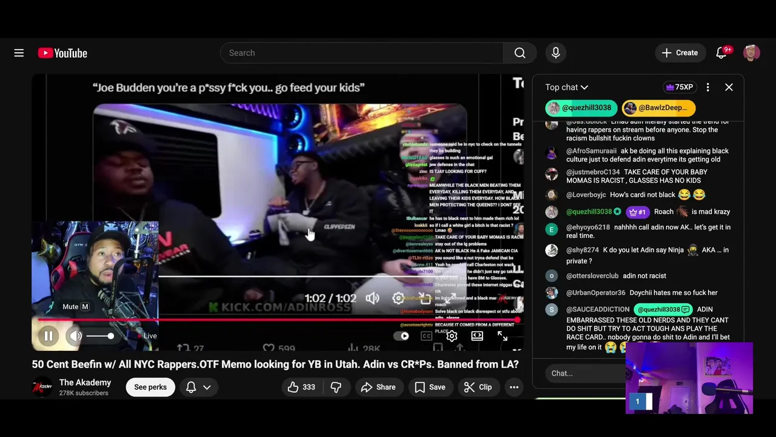The image size is (776, 437).
Task: Open the notifications bell in the header
Action: [x=721, y=53]
